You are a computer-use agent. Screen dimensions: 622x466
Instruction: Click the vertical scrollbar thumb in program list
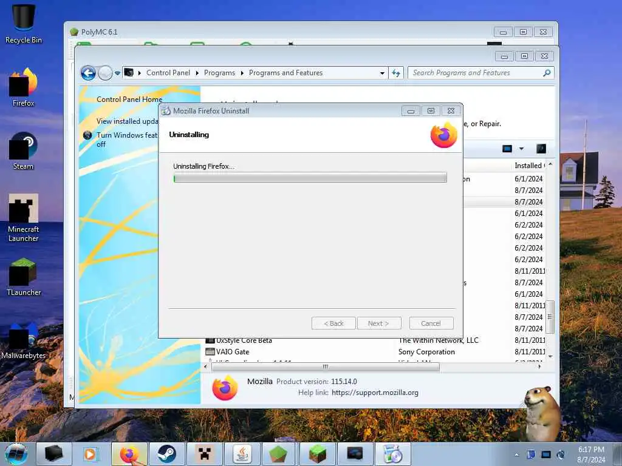(550, 317)
